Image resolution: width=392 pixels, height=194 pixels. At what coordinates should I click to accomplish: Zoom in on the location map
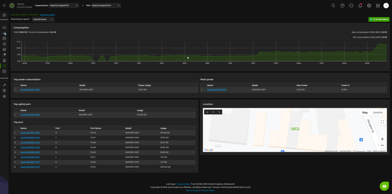pos(382,139)
